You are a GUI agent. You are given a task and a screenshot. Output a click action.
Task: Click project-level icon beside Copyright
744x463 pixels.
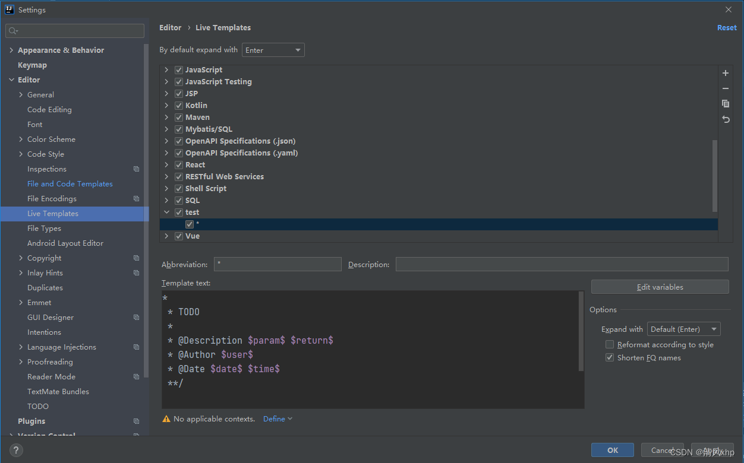[x=136, y=258]
